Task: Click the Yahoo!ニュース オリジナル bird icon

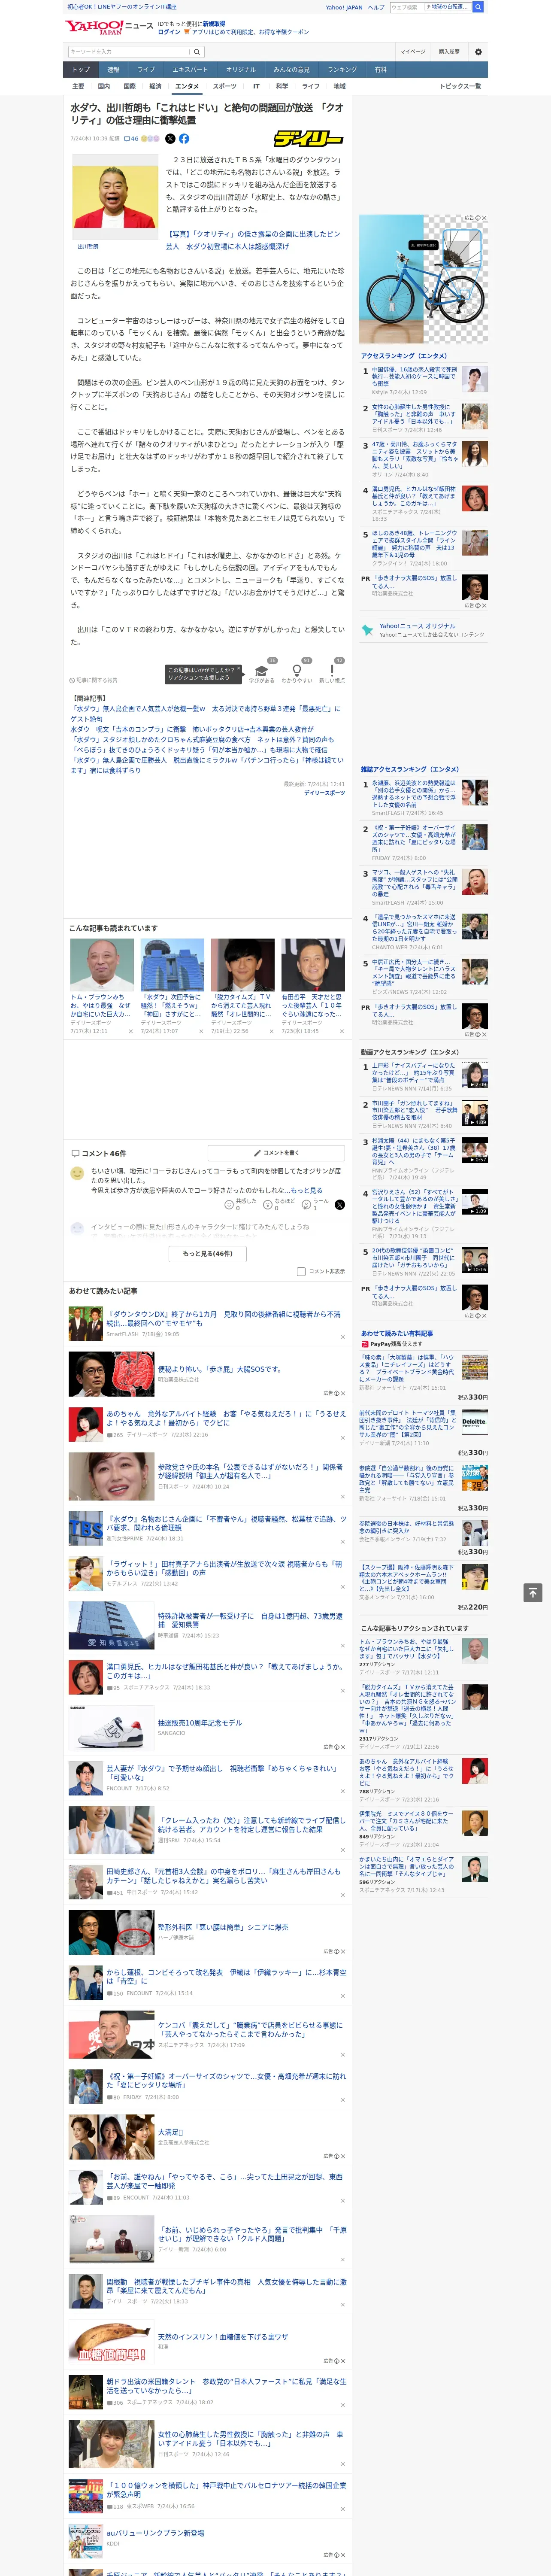Action: (x=367, y=630)
